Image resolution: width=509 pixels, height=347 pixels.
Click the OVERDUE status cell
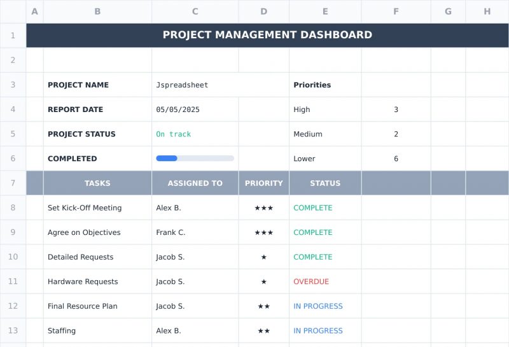(x=325, y=281)
